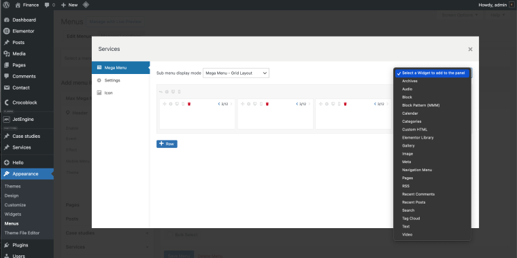Delete the third grid column
Screen dimensions: 517x258
point(345,104)
